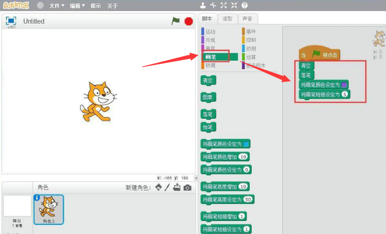Screen dimensions: 386x234
Task: Switch stage to full screen mode
Action: click(11, 21)
